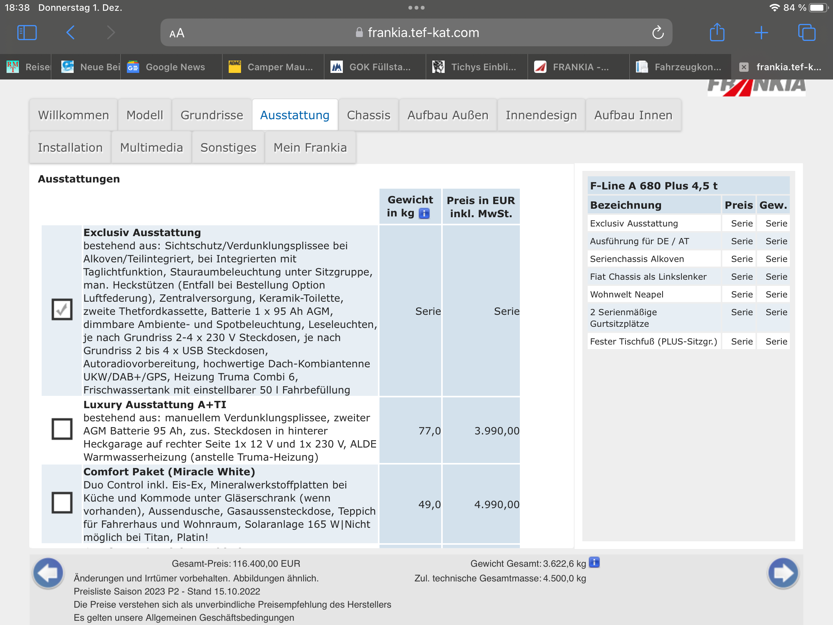This screenshot has height=625, width=833.
Task: Click the Frankia logo
Action: pos(756,88)
